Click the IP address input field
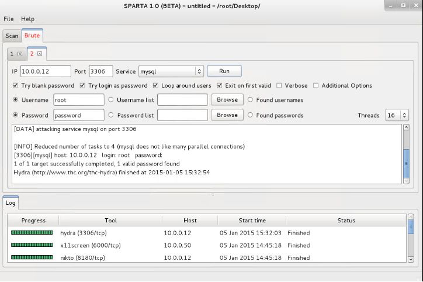Screen dimensions: 423x282 (x=46, y=71)
